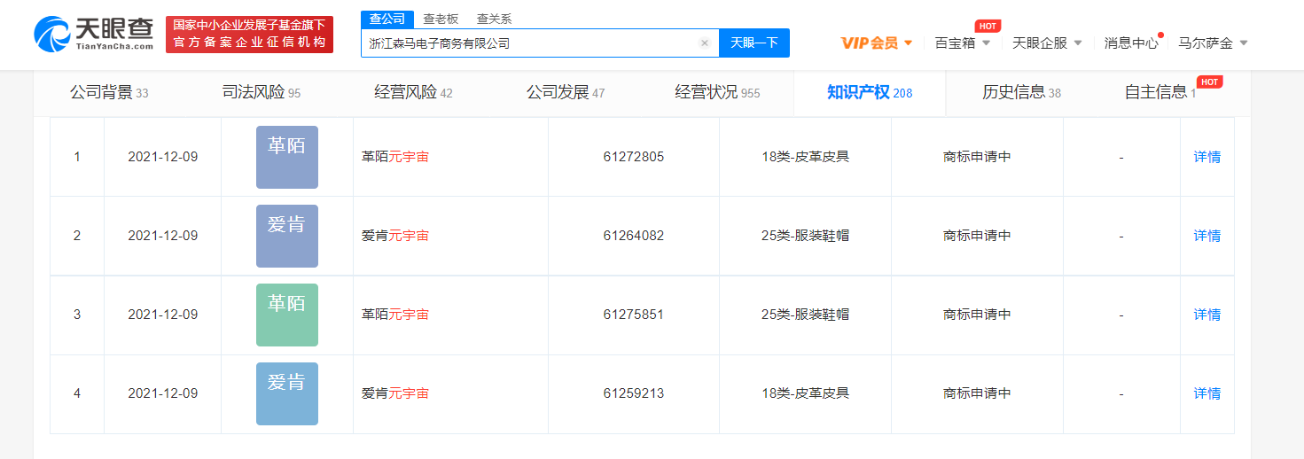Open the 经营状况 tab

click(716, 92)
